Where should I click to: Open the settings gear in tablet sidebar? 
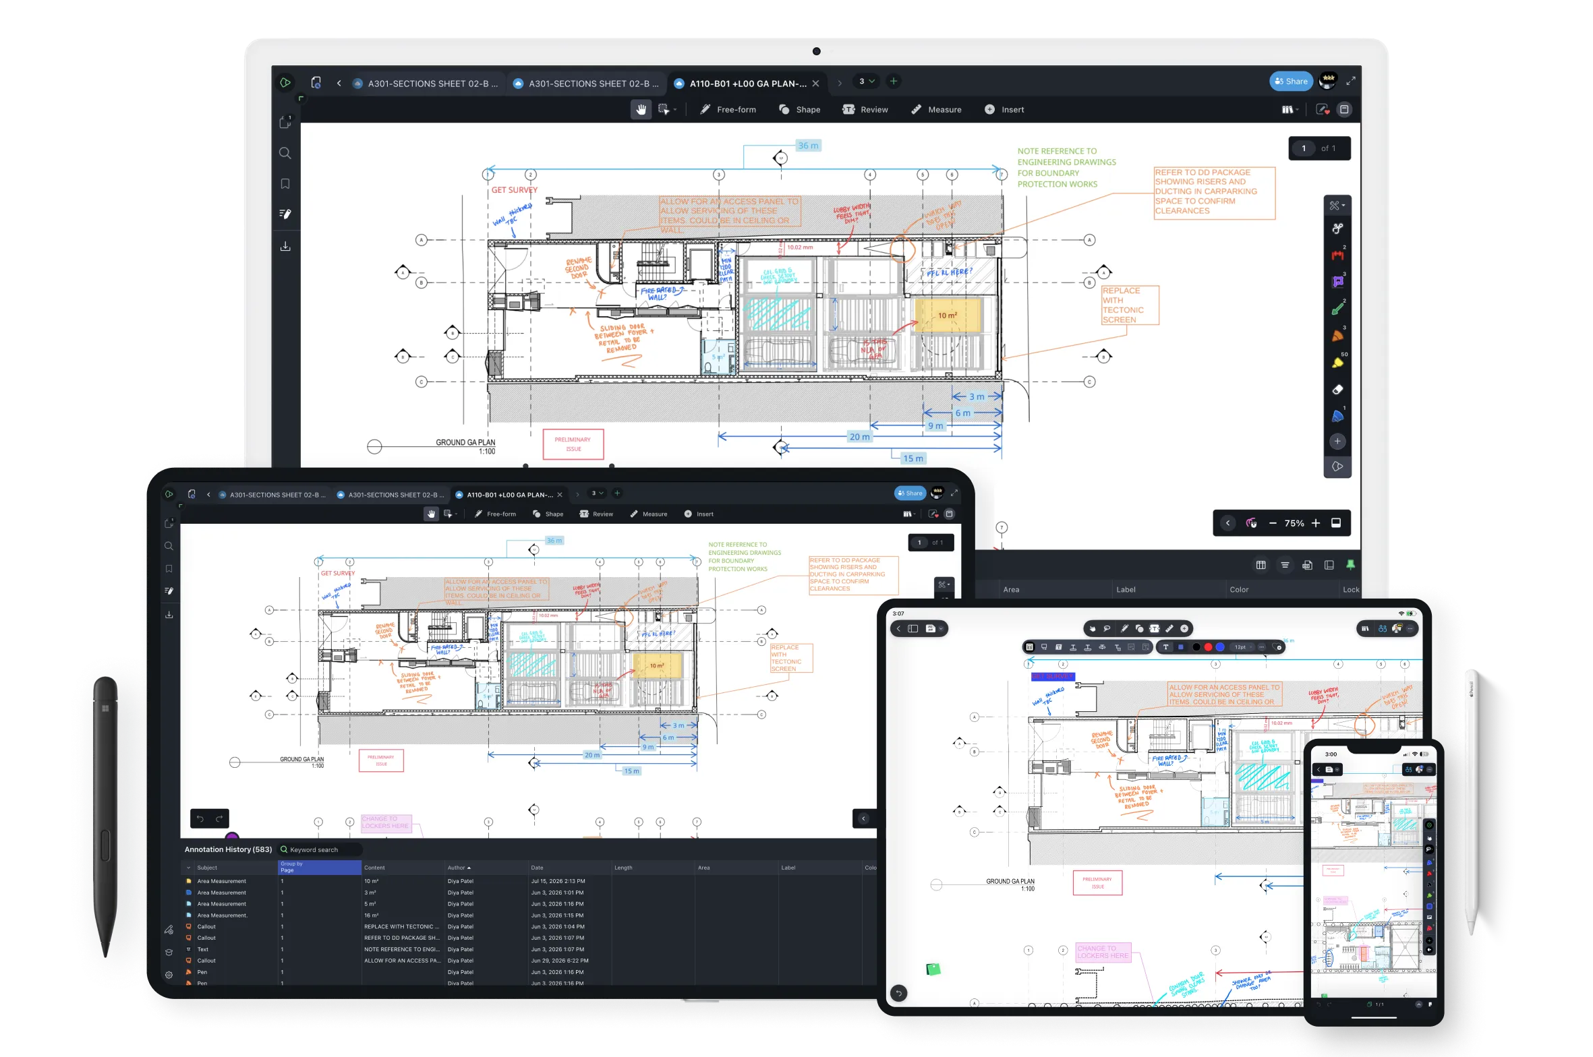(x=169, y=975)
